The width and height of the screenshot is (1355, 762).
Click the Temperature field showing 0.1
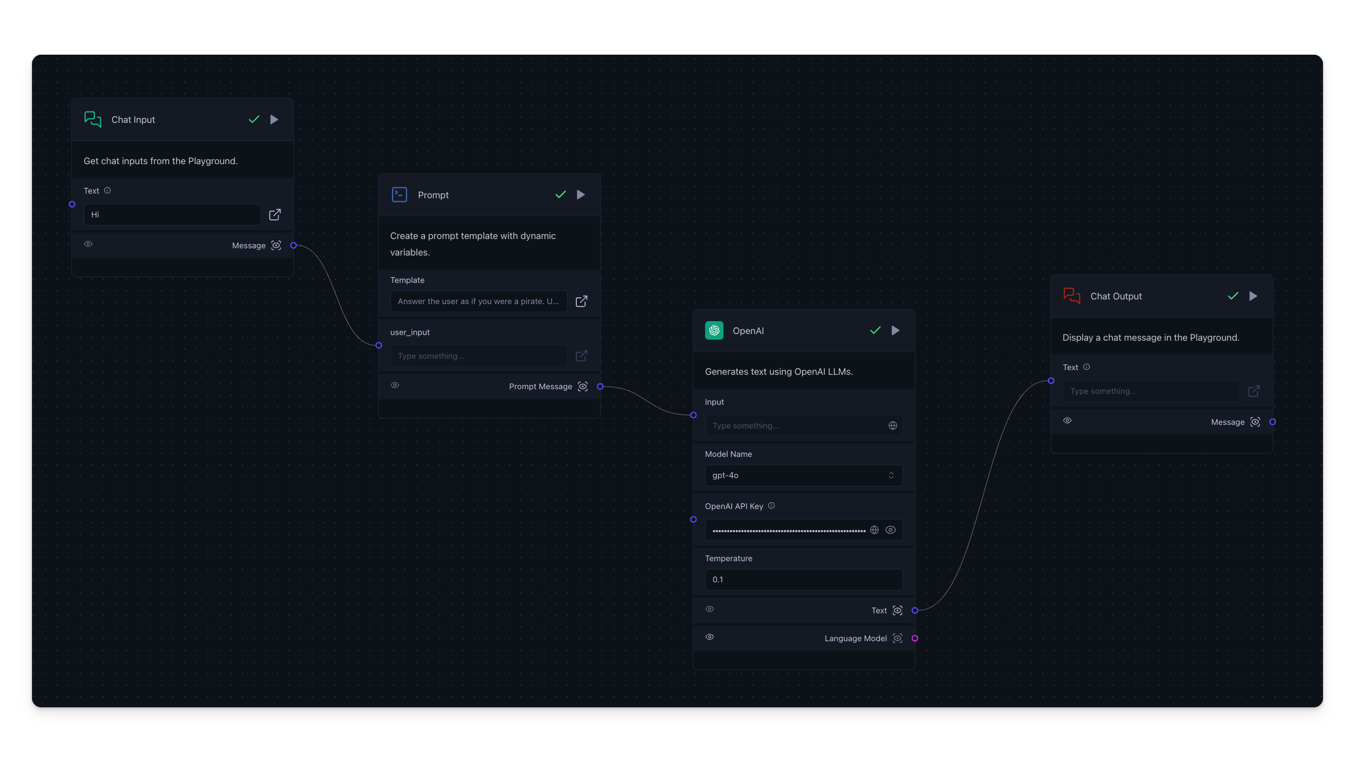coord(803,579)
